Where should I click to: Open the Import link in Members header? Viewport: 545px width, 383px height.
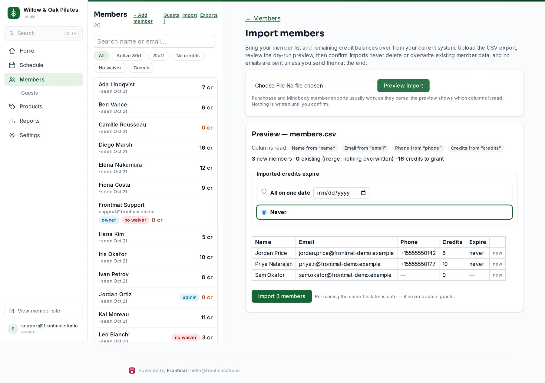(190, 15)
